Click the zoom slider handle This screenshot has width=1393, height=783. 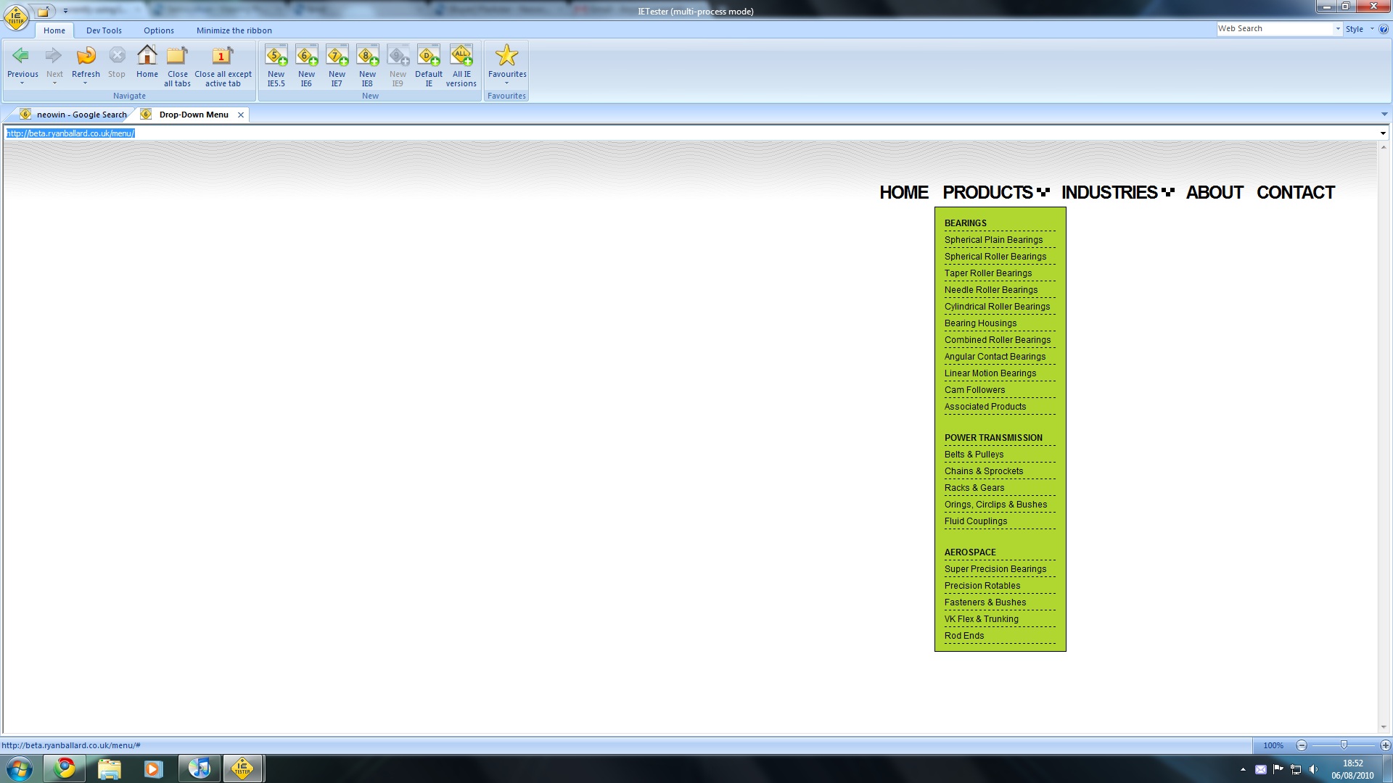pos(1343,745)
